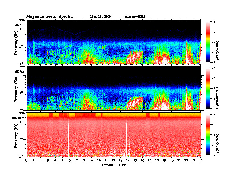
Task: Click the hour "8" tick on time axis
Action: coord(84,160)
